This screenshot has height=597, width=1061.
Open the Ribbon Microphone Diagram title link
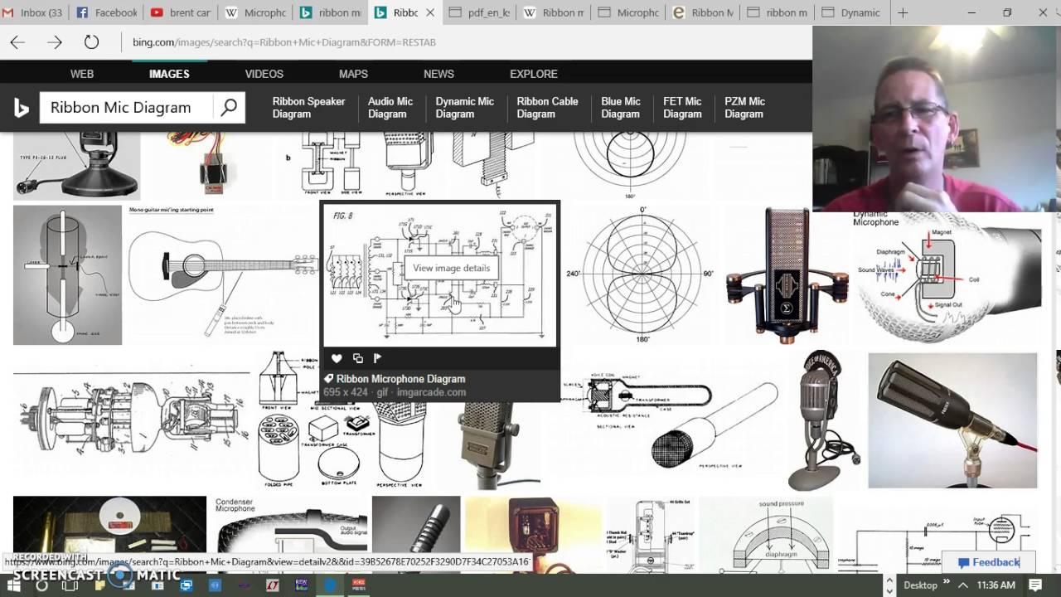(x=400, y=379)
